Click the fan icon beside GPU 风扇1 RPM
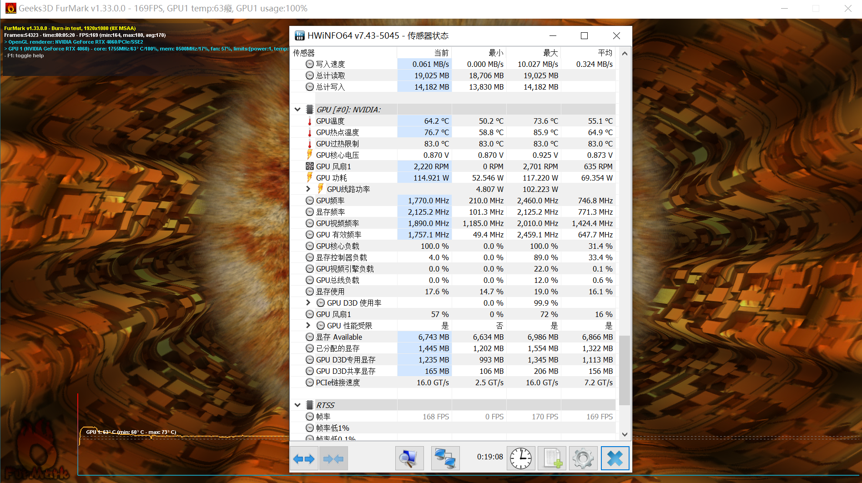The height and width of the screenshot is (483, 862). (310, 166)
